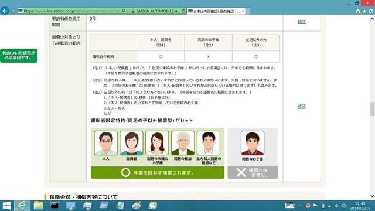Open the notebook taskbar icon

pos(120,206)
